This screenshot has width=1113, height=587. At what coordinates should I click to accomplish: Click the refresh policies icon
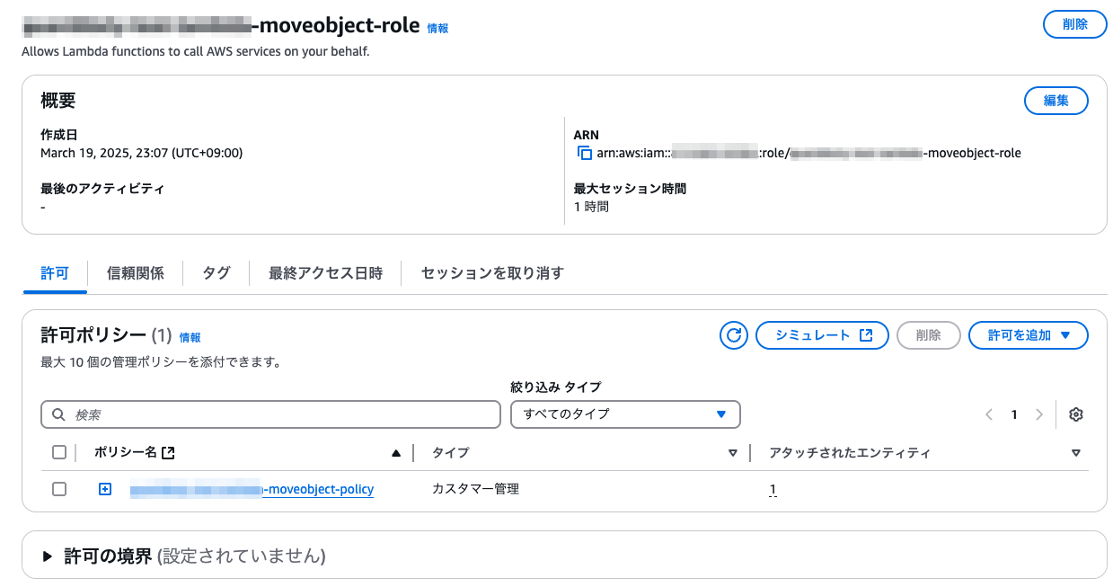(x=734, y=335)
